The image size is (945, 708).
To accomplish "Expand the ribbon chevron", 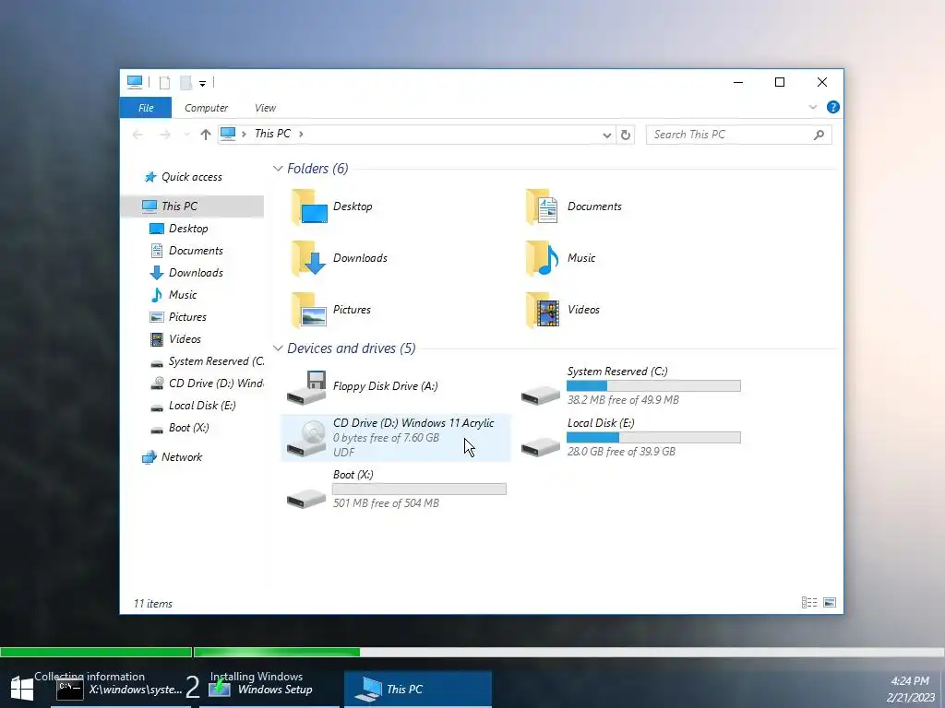I will click(x=812, y=107).
